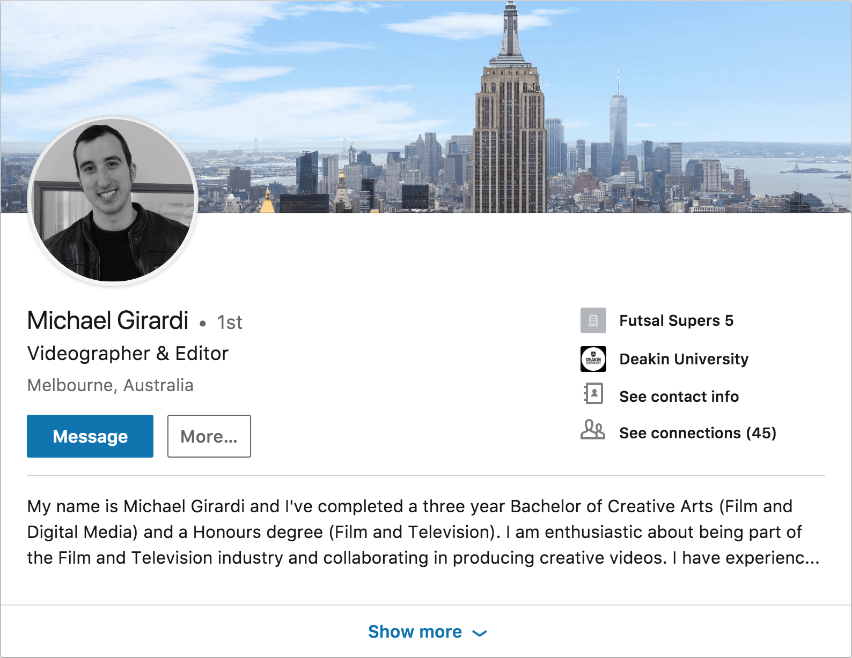This screenshot has width=852, height=658.
Task: Open the Deakin University link
Action: point(684,359)
